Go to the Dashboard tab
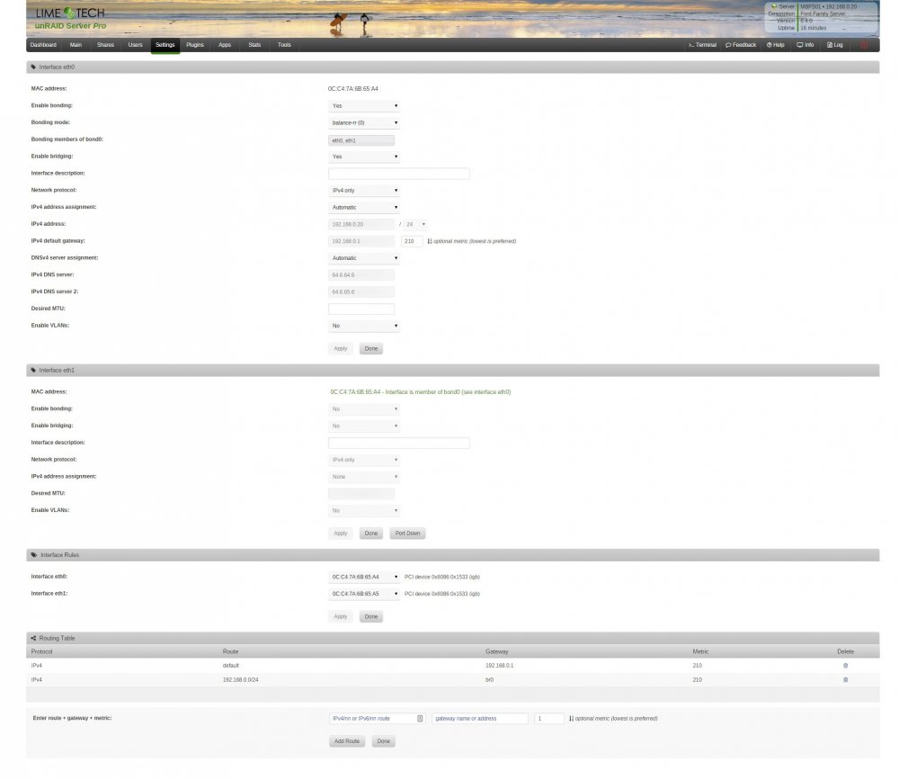Viewport: 899px width, 780px height. pos(43,45)
